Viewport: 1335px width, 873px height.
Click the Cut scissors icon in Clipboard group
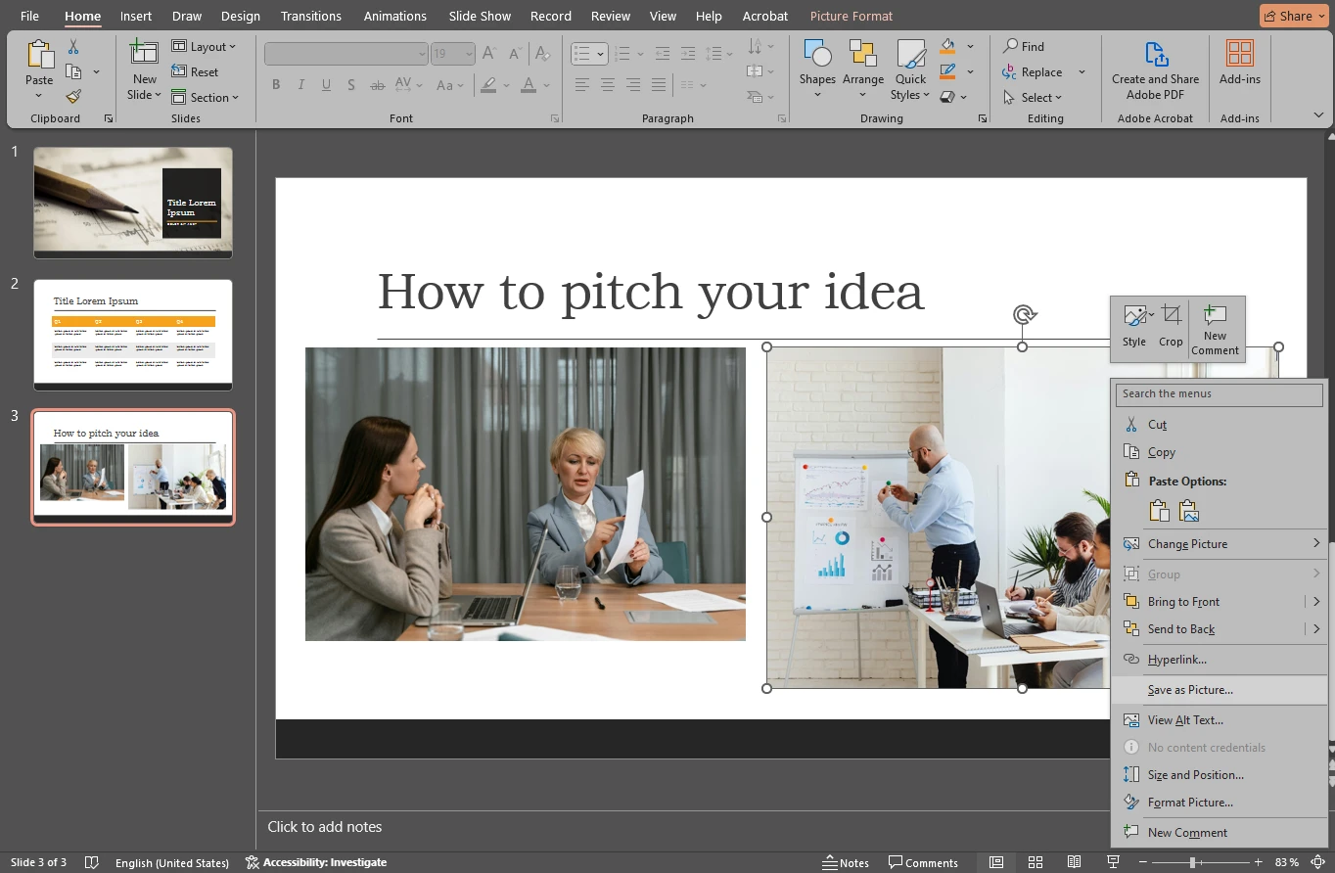click(x=73, y=47)
